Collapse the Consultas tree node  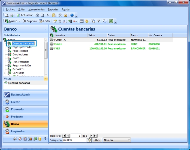click(x=5, y=73)
